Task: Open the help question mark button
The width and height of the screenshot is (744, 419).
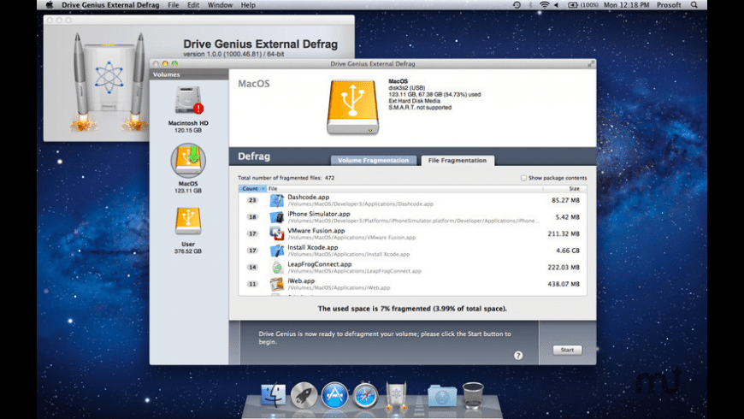Action: pos(518,356)
